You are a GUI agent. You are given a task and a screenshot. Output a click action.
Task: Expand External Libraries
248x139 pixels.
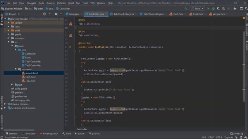tap(5, 104)
